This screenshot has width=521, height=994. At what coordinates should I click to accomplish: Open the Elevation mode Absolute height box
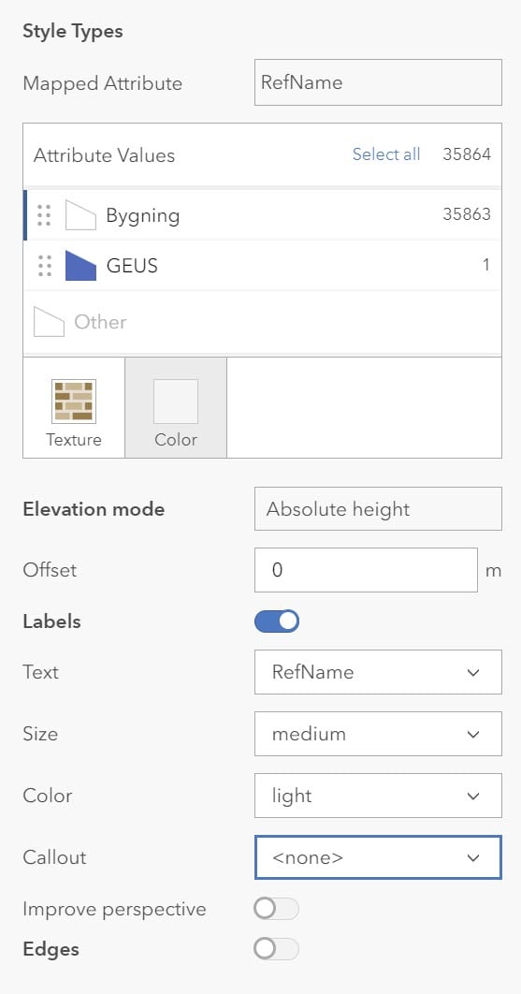pyautogui.click(x=378, y=508)
